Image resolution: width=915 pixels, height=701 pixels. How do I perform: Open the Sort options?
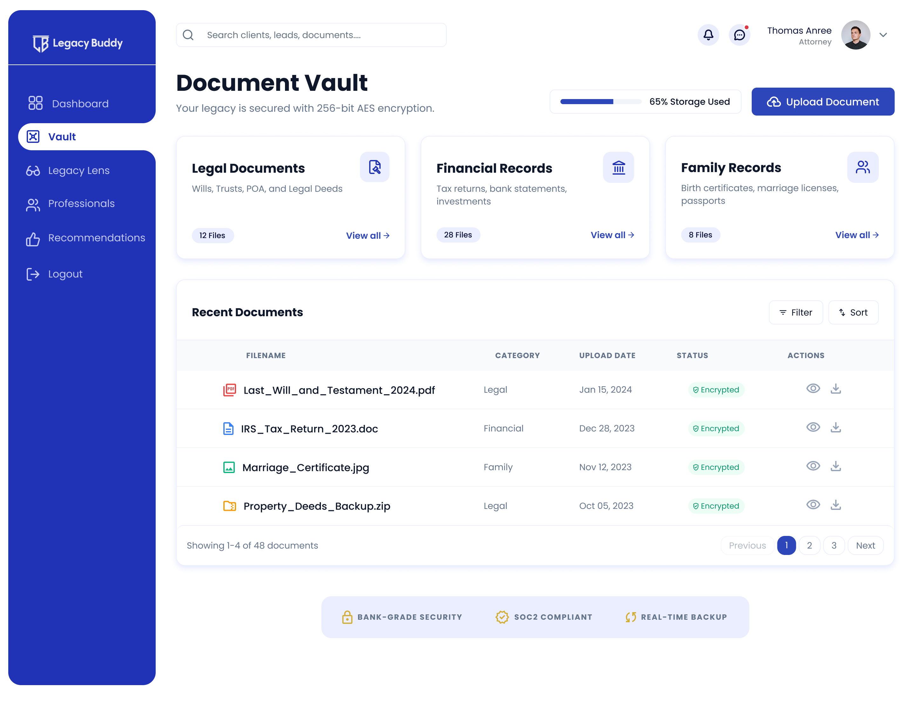coord(853,312)
